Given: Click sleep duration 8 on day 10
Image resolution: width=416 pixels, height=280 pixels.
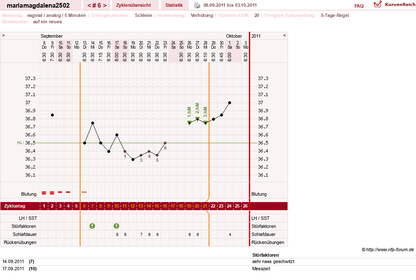Looking at the screenshot, I should tap(117, 234).
